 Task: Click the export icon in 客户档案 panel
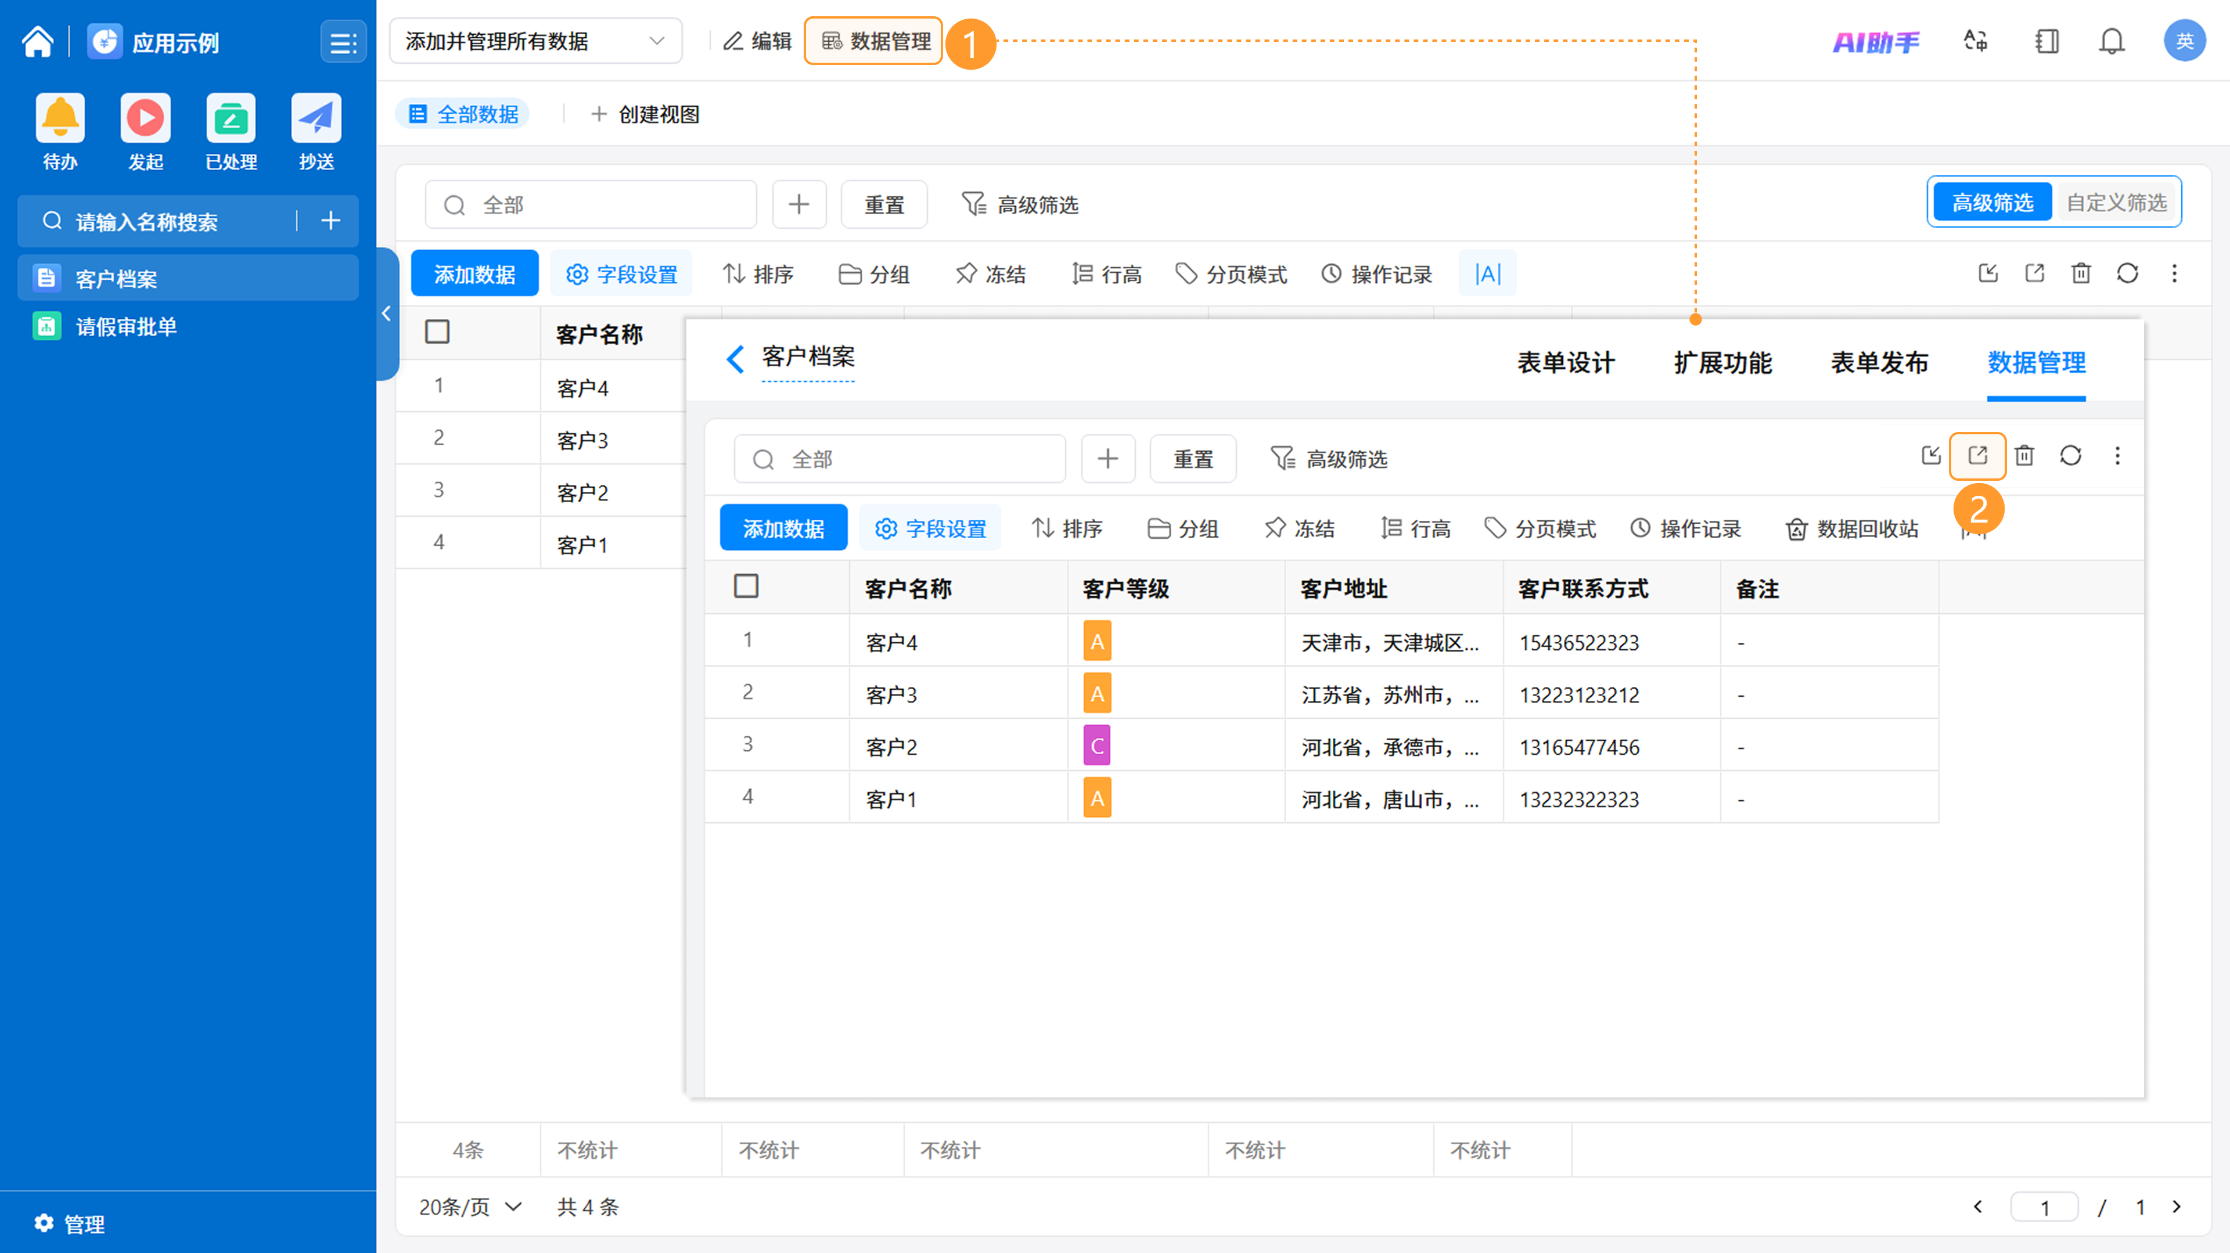(1978, 455)
